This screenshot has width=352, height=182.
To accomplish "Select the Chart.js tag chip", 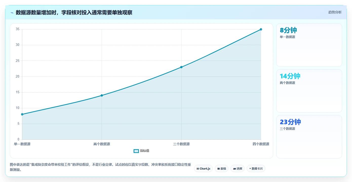I will pyautogui.click(x=203, y=169).
